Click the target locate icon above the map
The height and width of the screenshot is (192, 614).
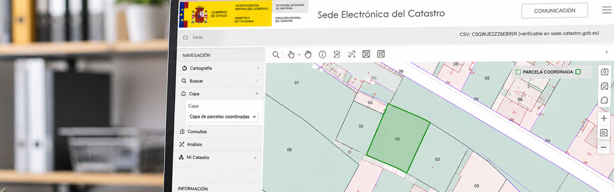pyautogui.click(x=604, y=72)
